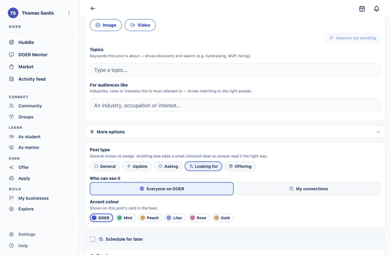391x255 pixels.
Task: Click the Community people icon
Action: coord(12,106)
